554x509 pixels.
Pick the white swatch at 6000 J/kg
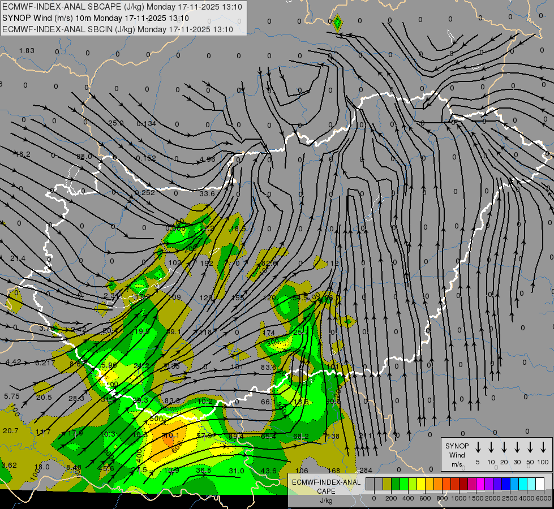coord(539,484)
